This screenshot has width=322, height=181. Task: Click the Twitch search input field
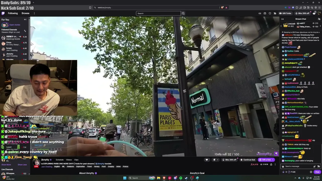coord(158,13)
